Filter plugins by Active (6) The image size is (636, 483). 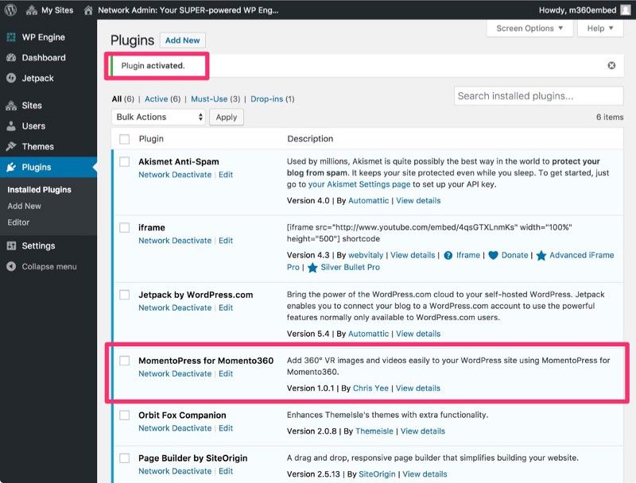(162, 99)
